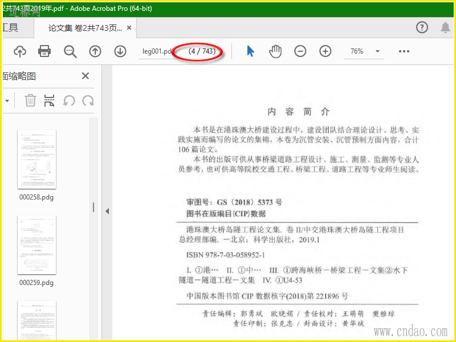Open zoom level dropdown arrow
Screen dimensions: 456x342
[x=377, y=51]
